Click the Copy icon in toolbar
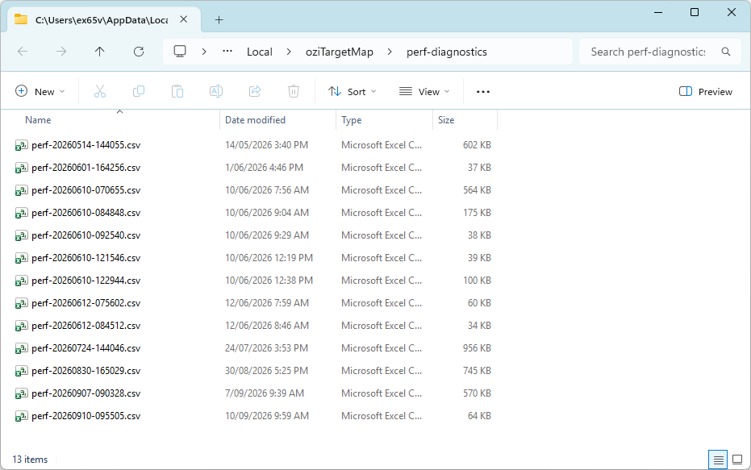The image size is (751, 470). (x=139, y=91)
